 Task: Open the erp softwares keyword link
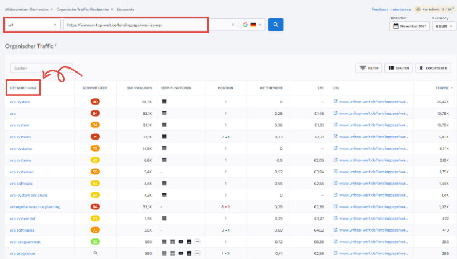click(x=22, y=230)
